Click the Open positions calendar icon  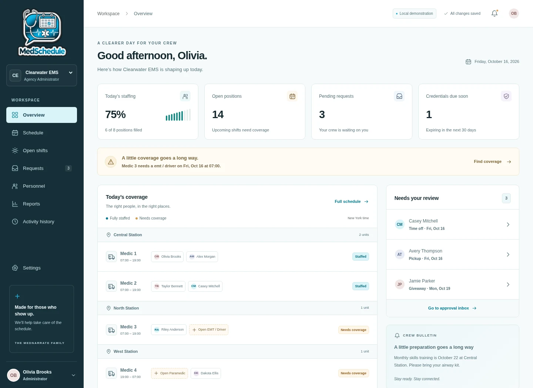pos(292,96)
